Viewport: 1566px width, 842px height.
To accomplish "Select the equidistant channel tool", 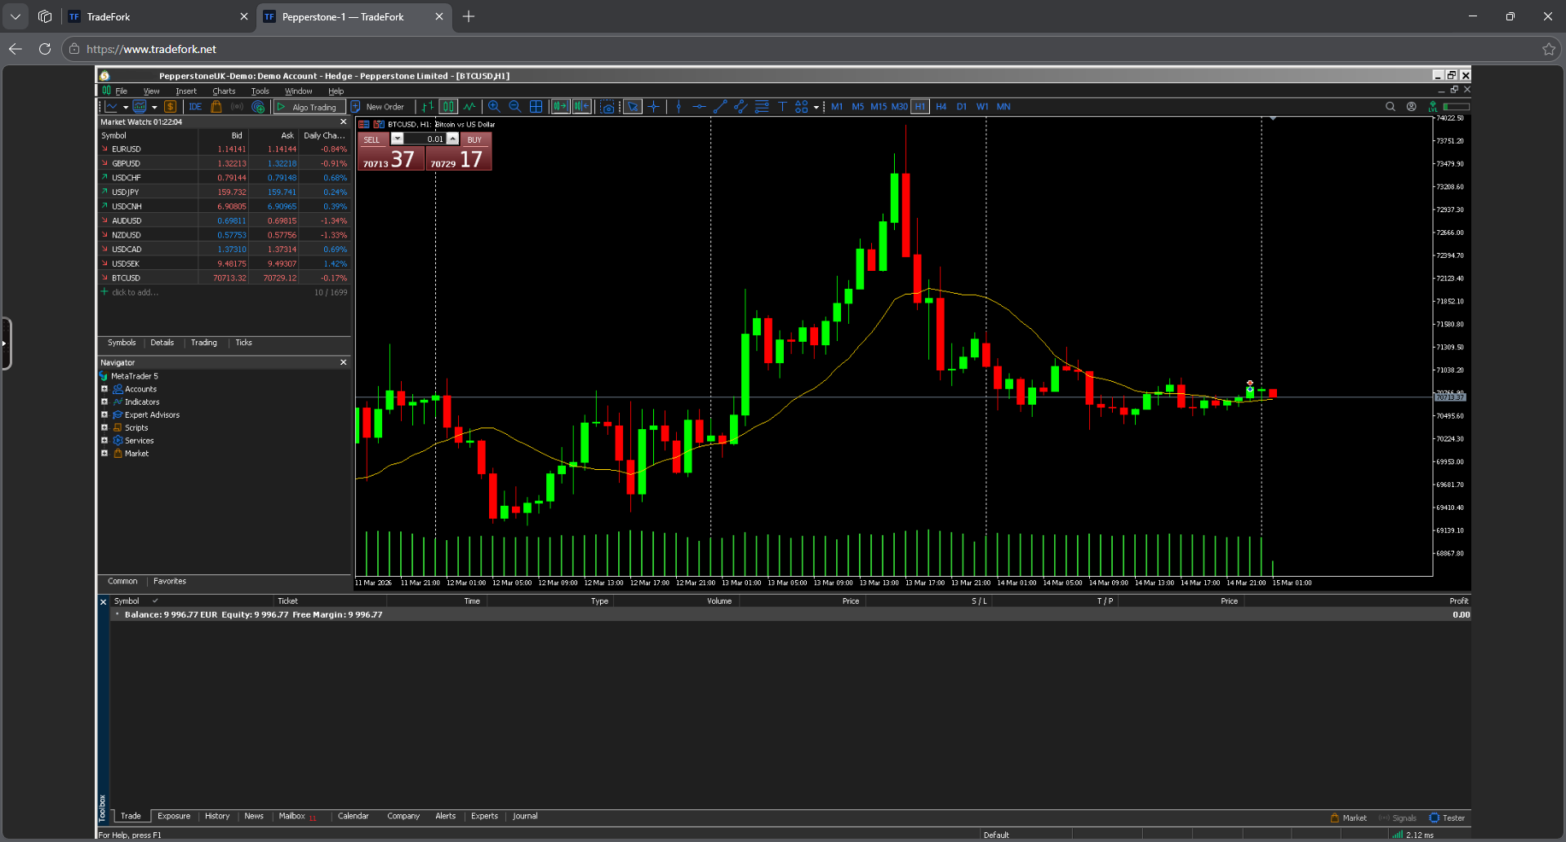I will (x=741, y=107).
